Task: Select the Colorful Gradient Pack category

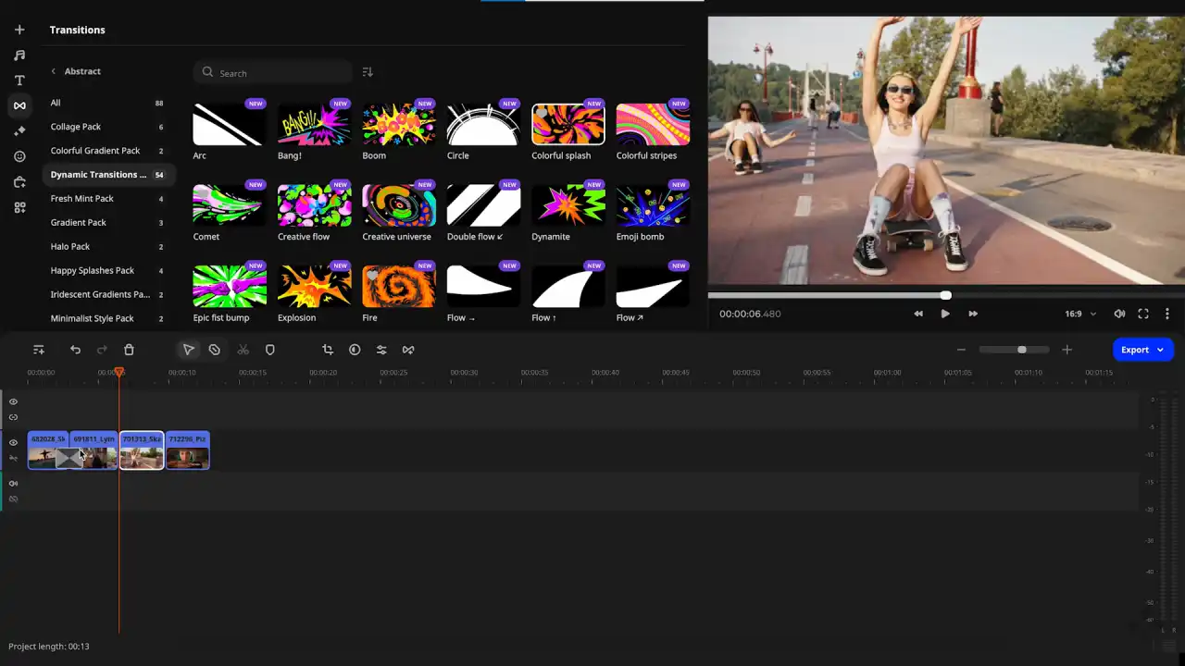Action: click(107, 151)
